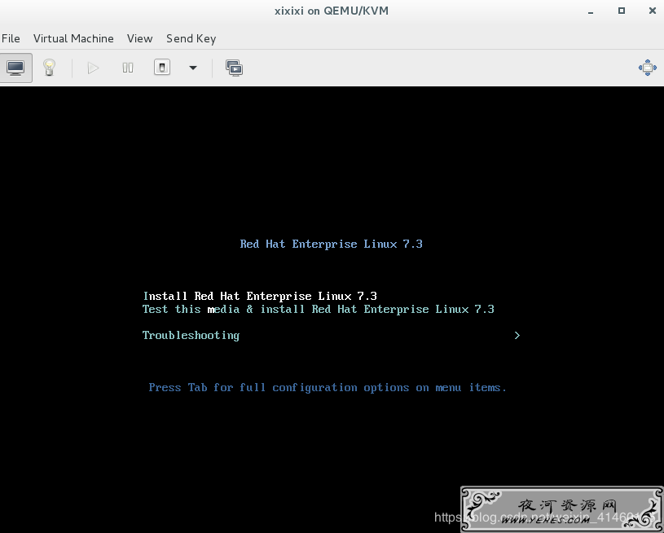Pause the virtual machine
664x533 pixels.
tap(127, 68)
